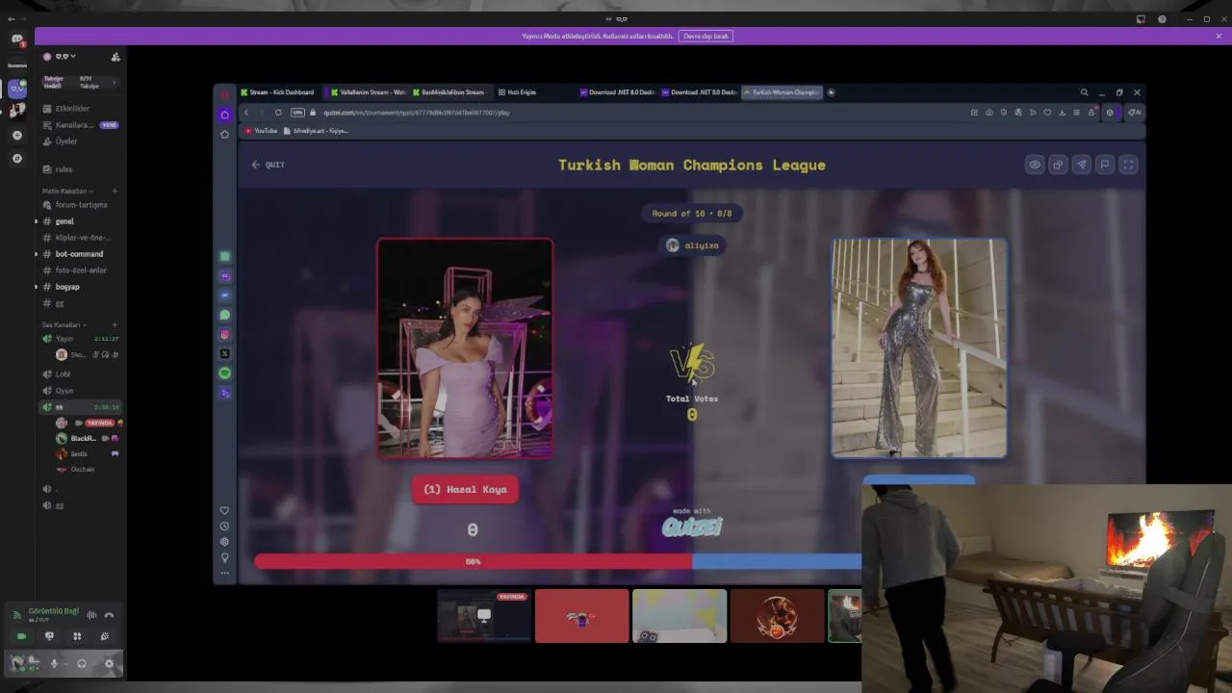
Task: Click the copy link icon in quiz header
Action: (x=1058, y=165)
